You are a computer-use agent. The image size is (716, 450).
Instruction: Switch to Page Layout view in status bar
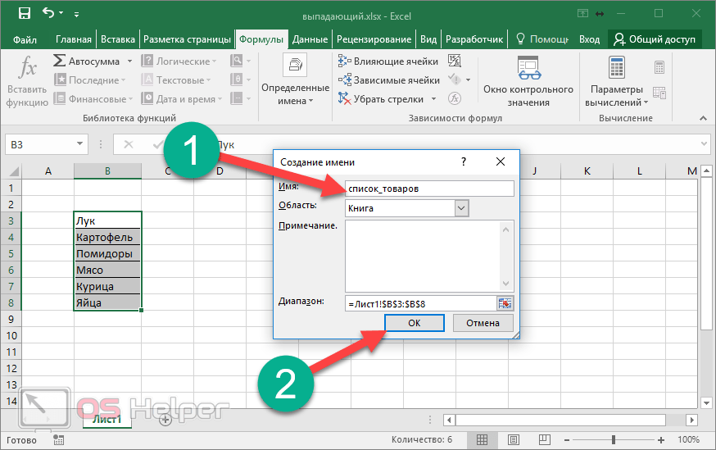(x=514, y=440)
